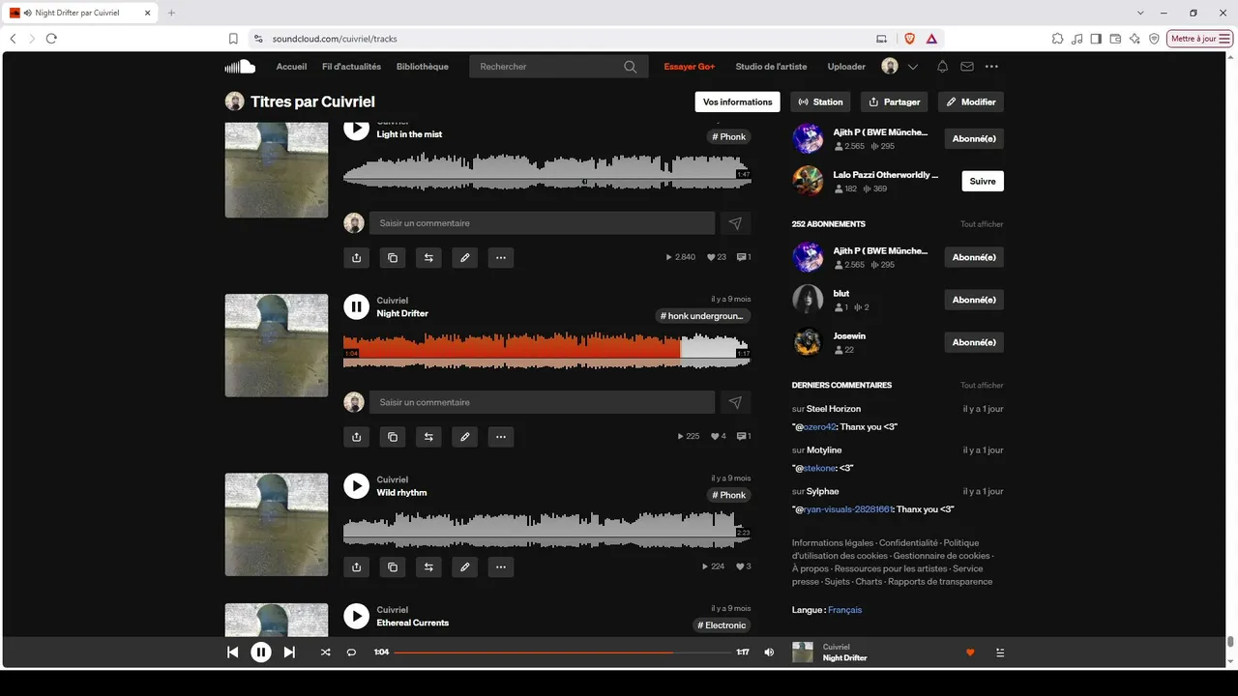Start Station for Cuivriel
1238x696 pixels.
(x=821, y=101)
